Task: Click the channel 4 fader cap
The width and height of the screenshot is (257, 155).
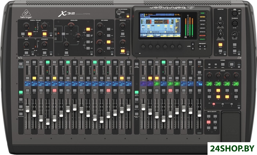Action: tap(48, 122)
